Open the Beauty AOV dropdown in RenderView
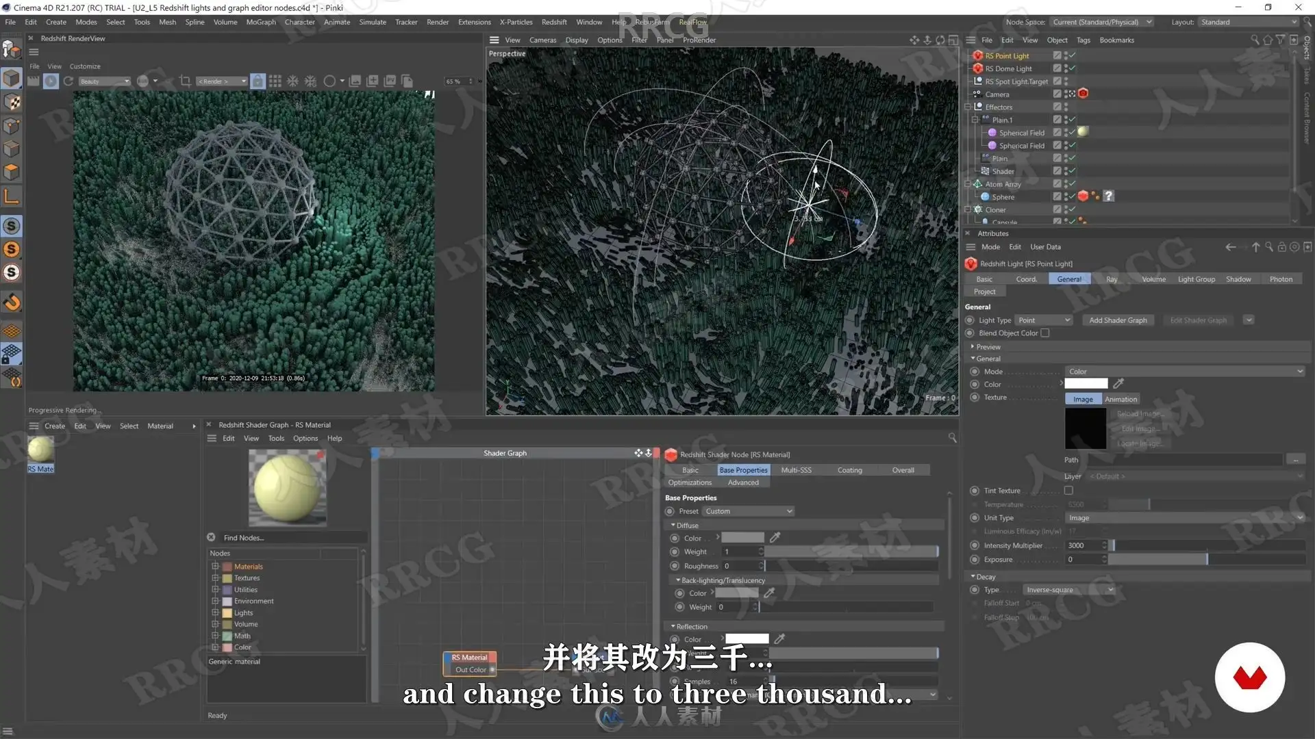Screen dimensions: 1315x739 click(x=103, y=81)
